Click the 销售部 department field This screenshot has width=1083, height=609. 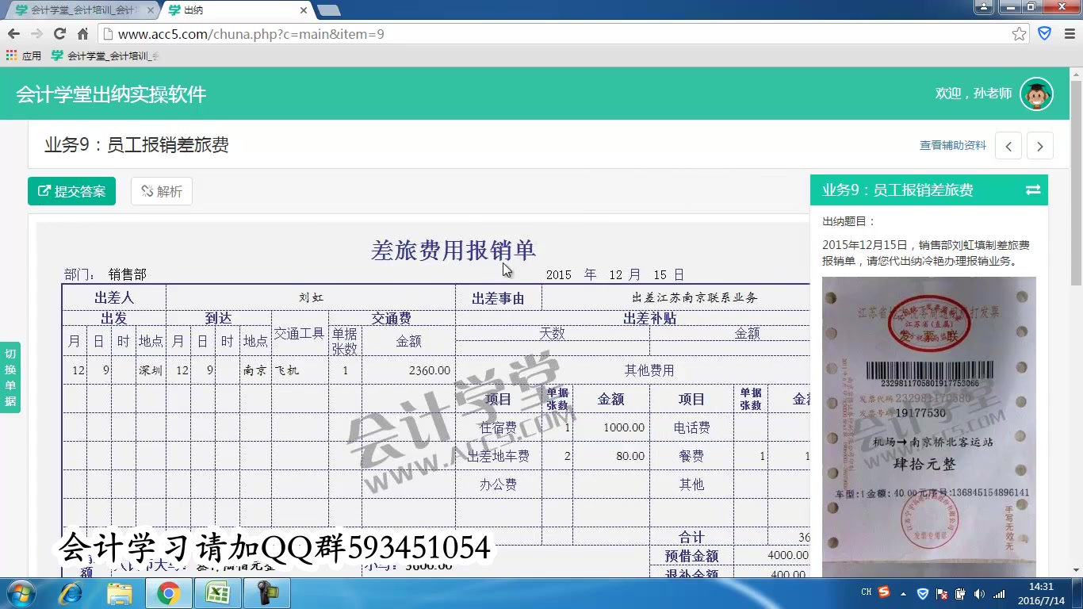(128, 274)
